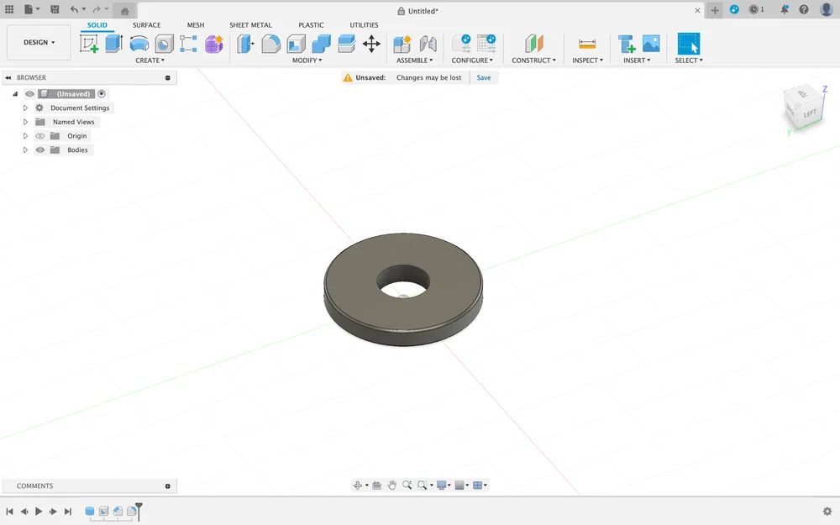The width and height of the screenshot is (840, 525).
Task: Select the Orbit tool at bottom
Action: point(359,485)
